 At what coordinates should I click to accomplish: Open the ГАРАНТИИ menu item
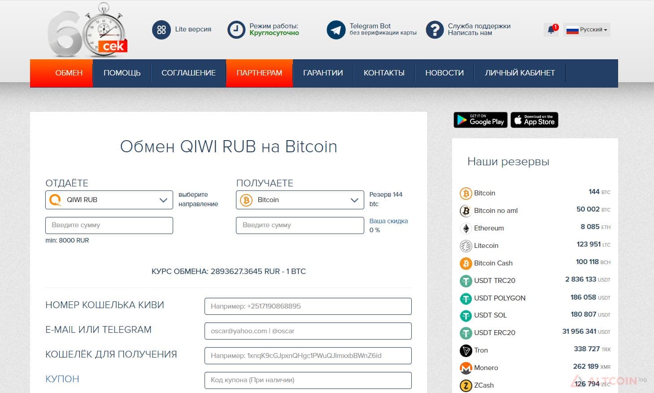[323, 73]
